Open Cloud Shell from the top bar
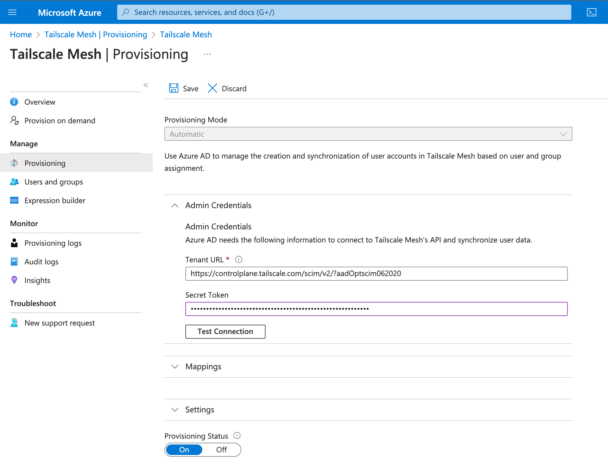This screenshot has height=471, width=608. point(591,12)
